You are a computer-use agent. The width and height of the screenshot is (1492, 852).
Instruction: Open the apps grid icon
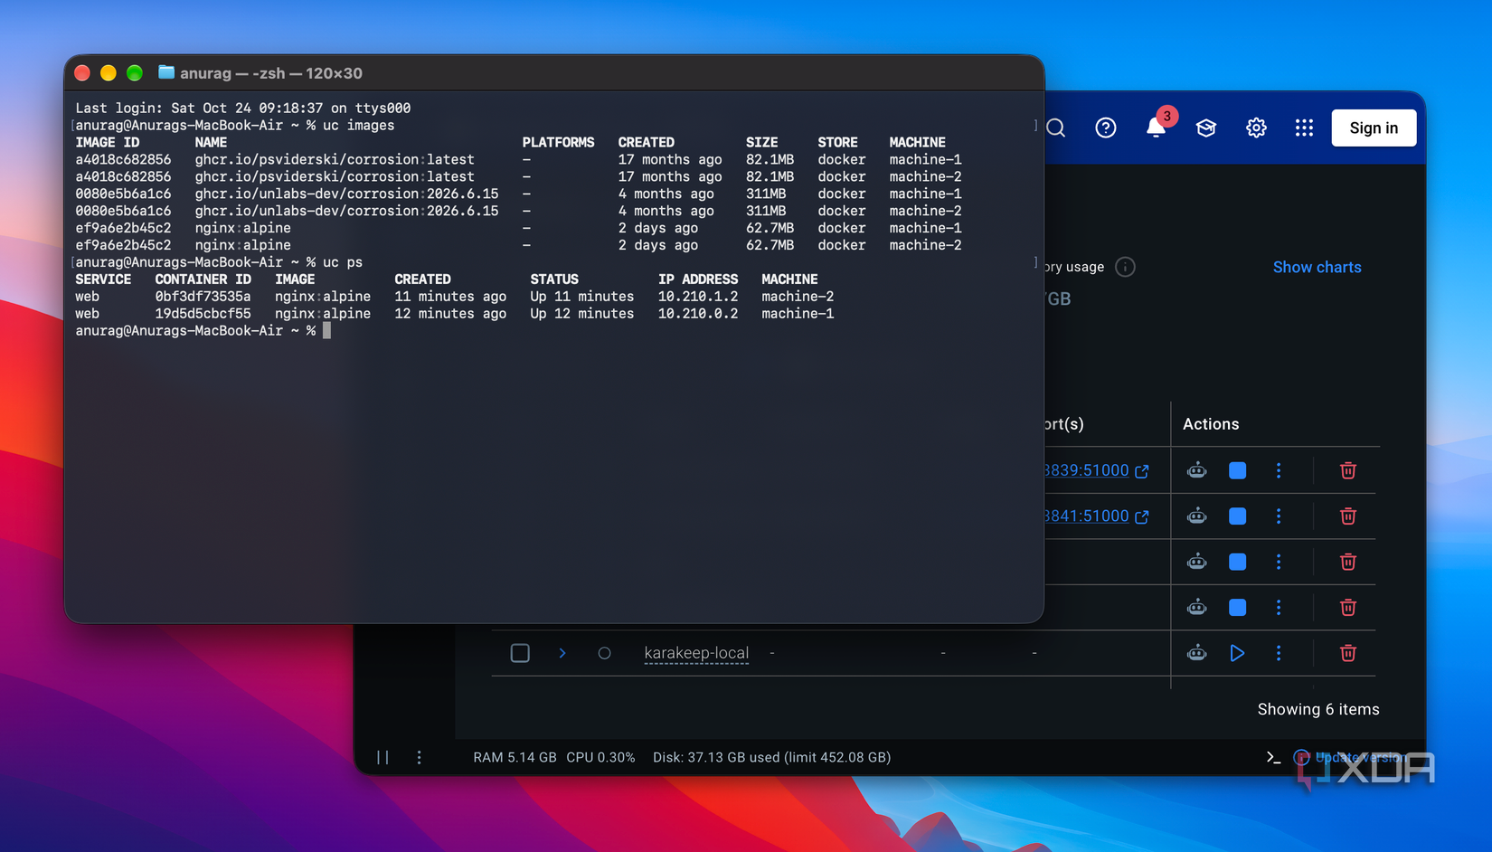point(1304,128)
